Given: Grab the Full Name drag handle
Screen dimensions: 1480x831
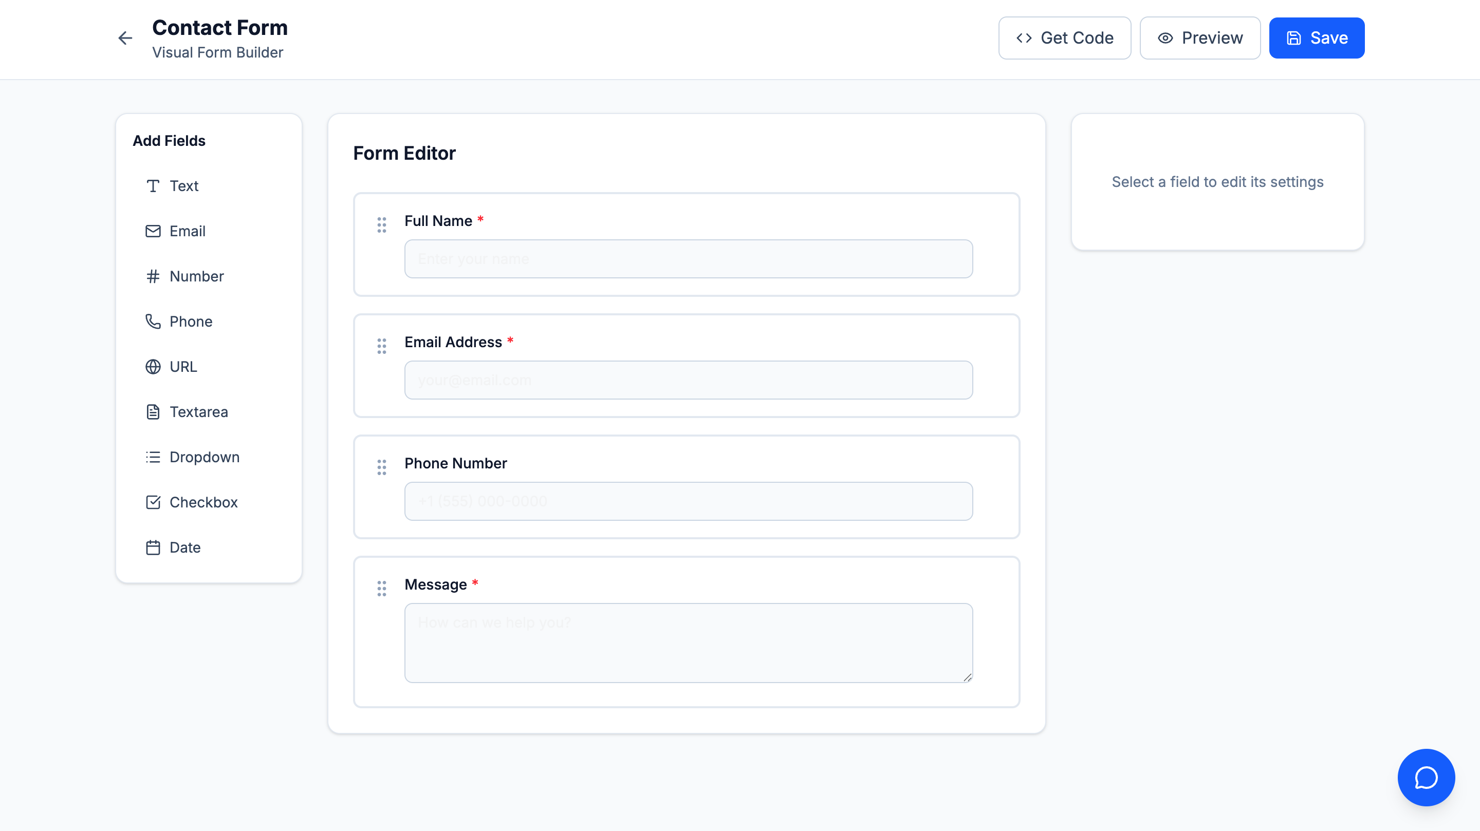Looking at the screenshot, I should pos(381,225).
